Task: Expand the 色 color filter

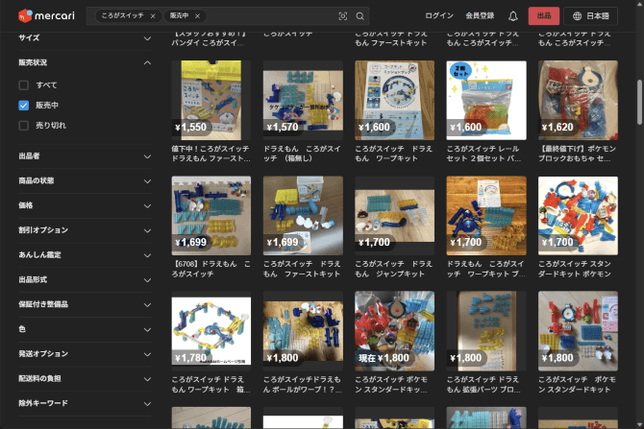Action: click(x=85, y=329)
